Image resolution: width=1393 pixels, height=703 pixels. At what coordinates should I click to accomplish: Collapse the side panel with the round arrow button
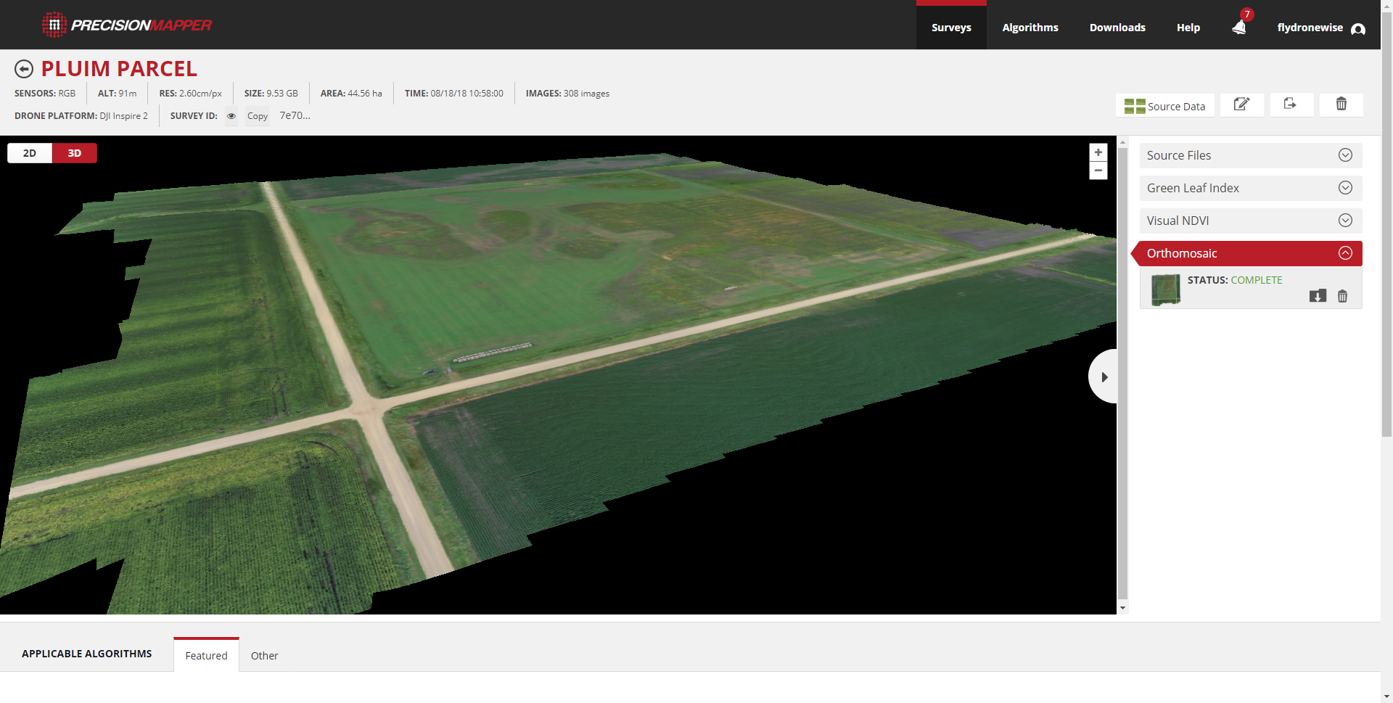(x=1103, y=377)
